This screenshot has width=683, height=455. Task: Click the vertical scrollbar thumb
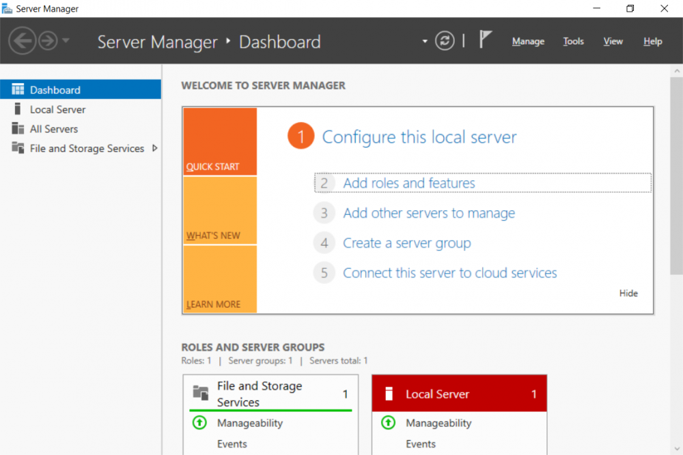(676, 176)
